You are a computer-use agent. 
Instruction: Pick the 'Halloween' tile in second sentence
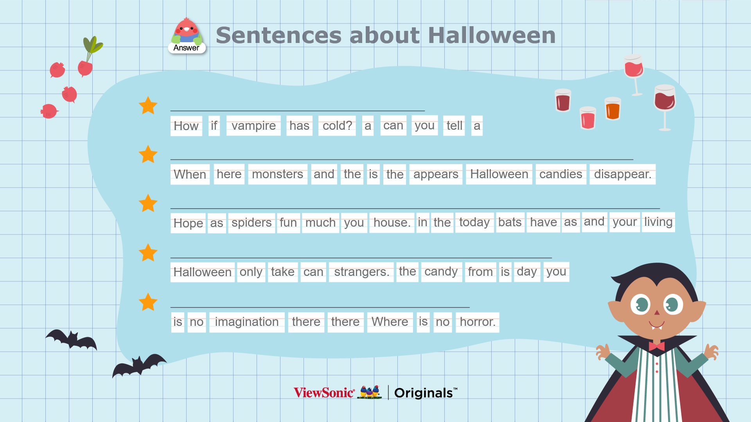(499, 174)
